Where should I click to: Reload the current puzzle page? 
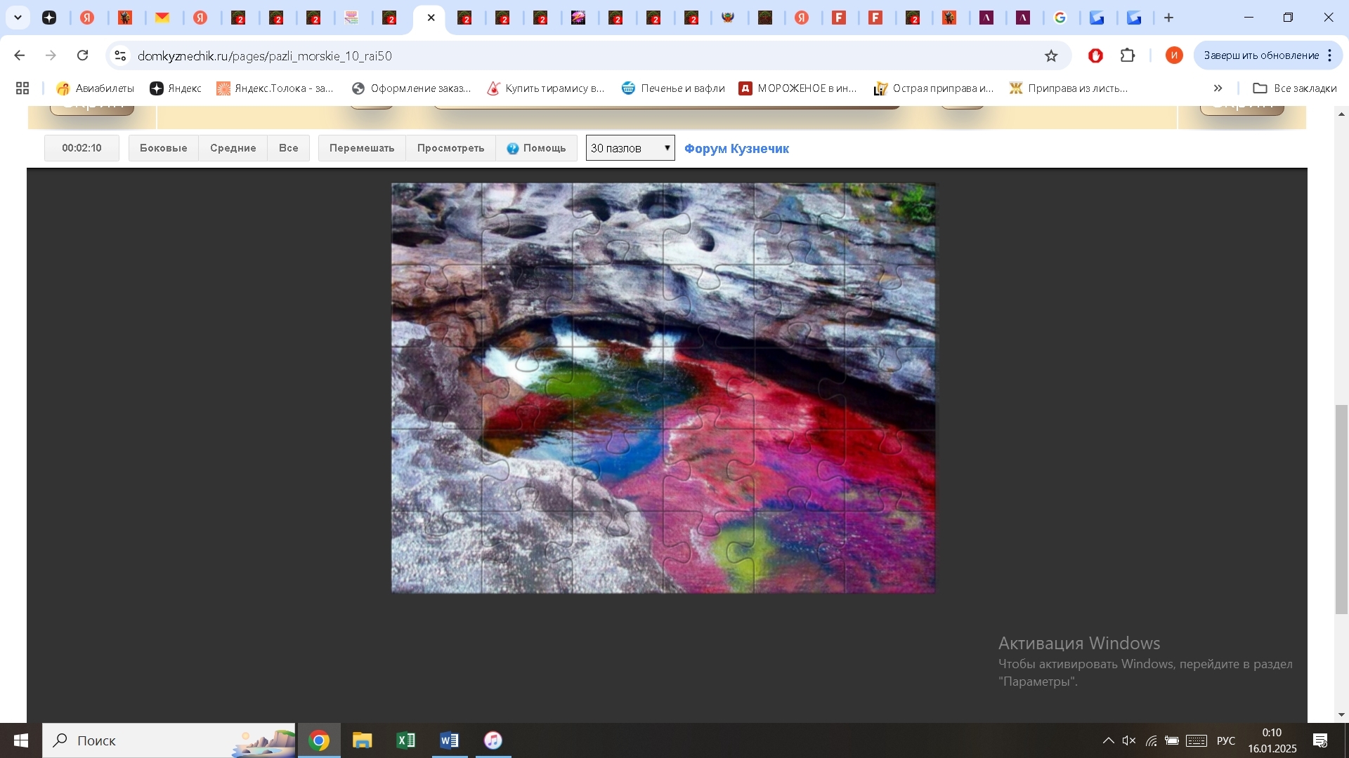pyautogui.click(x=83, y=55)
